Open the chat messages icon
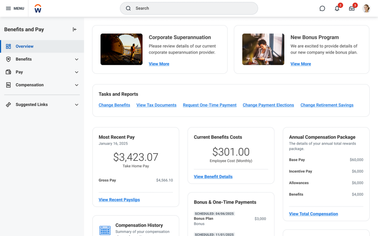This screenshot has width=378, height=236. (322, 8)
